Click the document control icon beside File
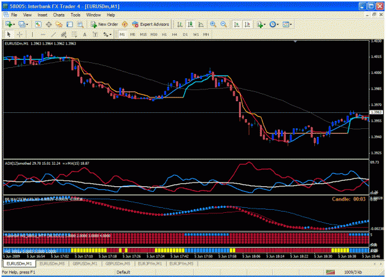The height and width of the screenshot is (277, 386). [6, 15]
